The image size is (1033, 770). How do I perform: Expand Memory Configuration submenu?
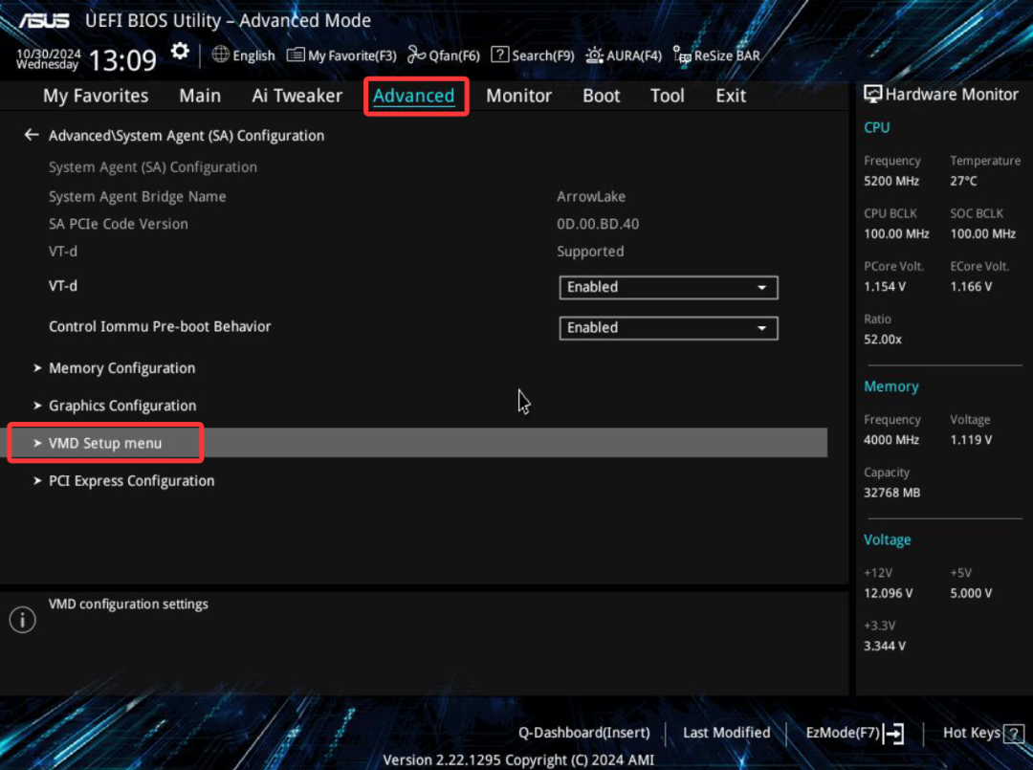121,368
